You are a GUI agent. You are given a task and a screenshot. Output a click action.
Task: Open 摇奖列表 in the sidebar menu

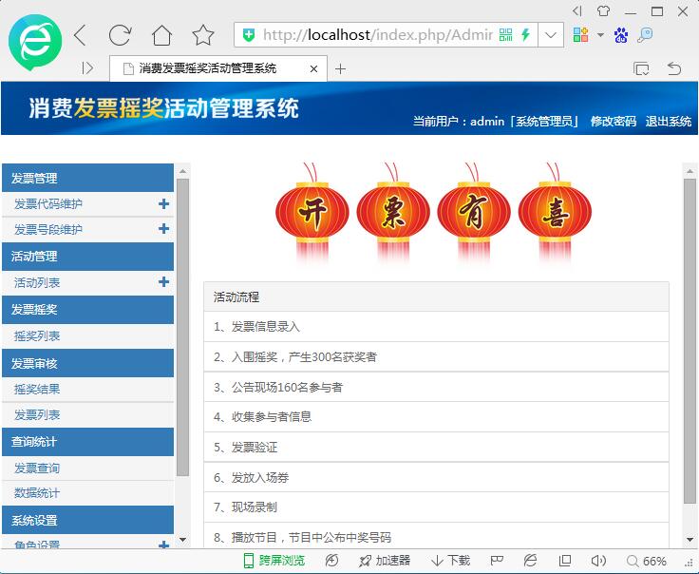coord(37,335)
